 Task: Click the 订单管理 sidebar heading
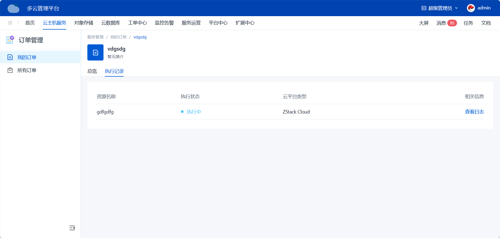(x=31, y=40)
